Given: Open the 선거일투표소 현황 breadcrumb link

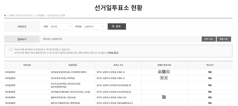Looking at the screenshot, I should point(56,16).
